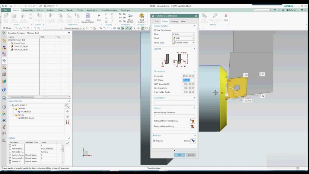Image resolution: width=309 pixels, height=174 pixels.
Task: Click Export Holder to Library icon
Action: coord(192,126)
